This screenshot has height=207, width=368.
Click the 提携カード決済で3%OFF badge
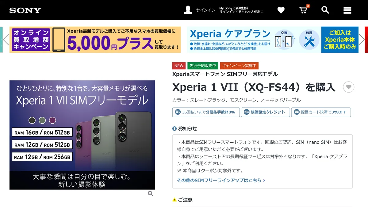point(321,112)
